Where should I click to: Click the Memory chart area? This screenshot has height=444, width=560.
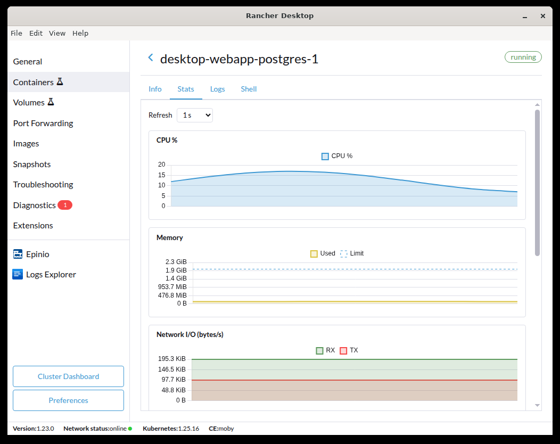tap(355, 283)
